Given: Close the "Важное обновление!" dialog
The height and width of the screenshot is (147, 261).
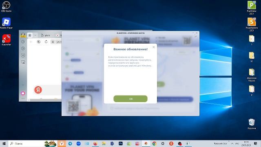Looking at the screenshot, I should 153,47.
